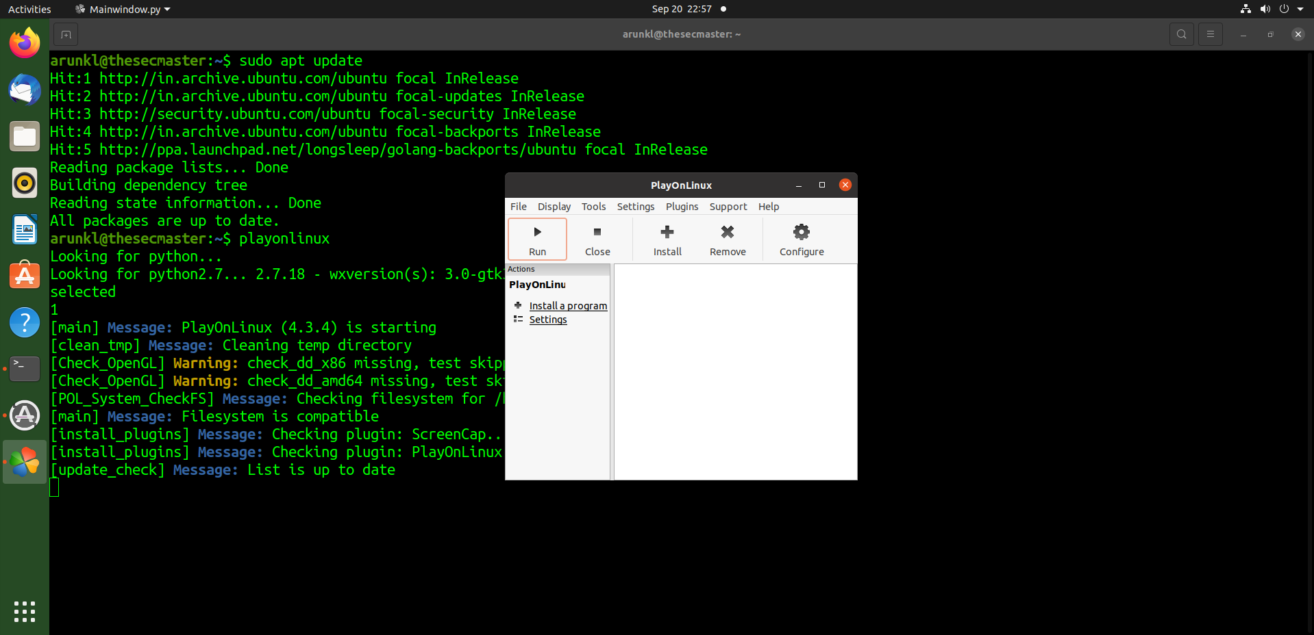The width and height of the screenshot is (1314, 635).
Task: Open the Tools menu
Action: pos(593,207)
